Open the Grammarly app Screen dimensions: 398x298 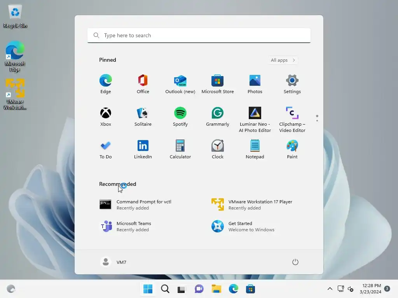point(218,117)
